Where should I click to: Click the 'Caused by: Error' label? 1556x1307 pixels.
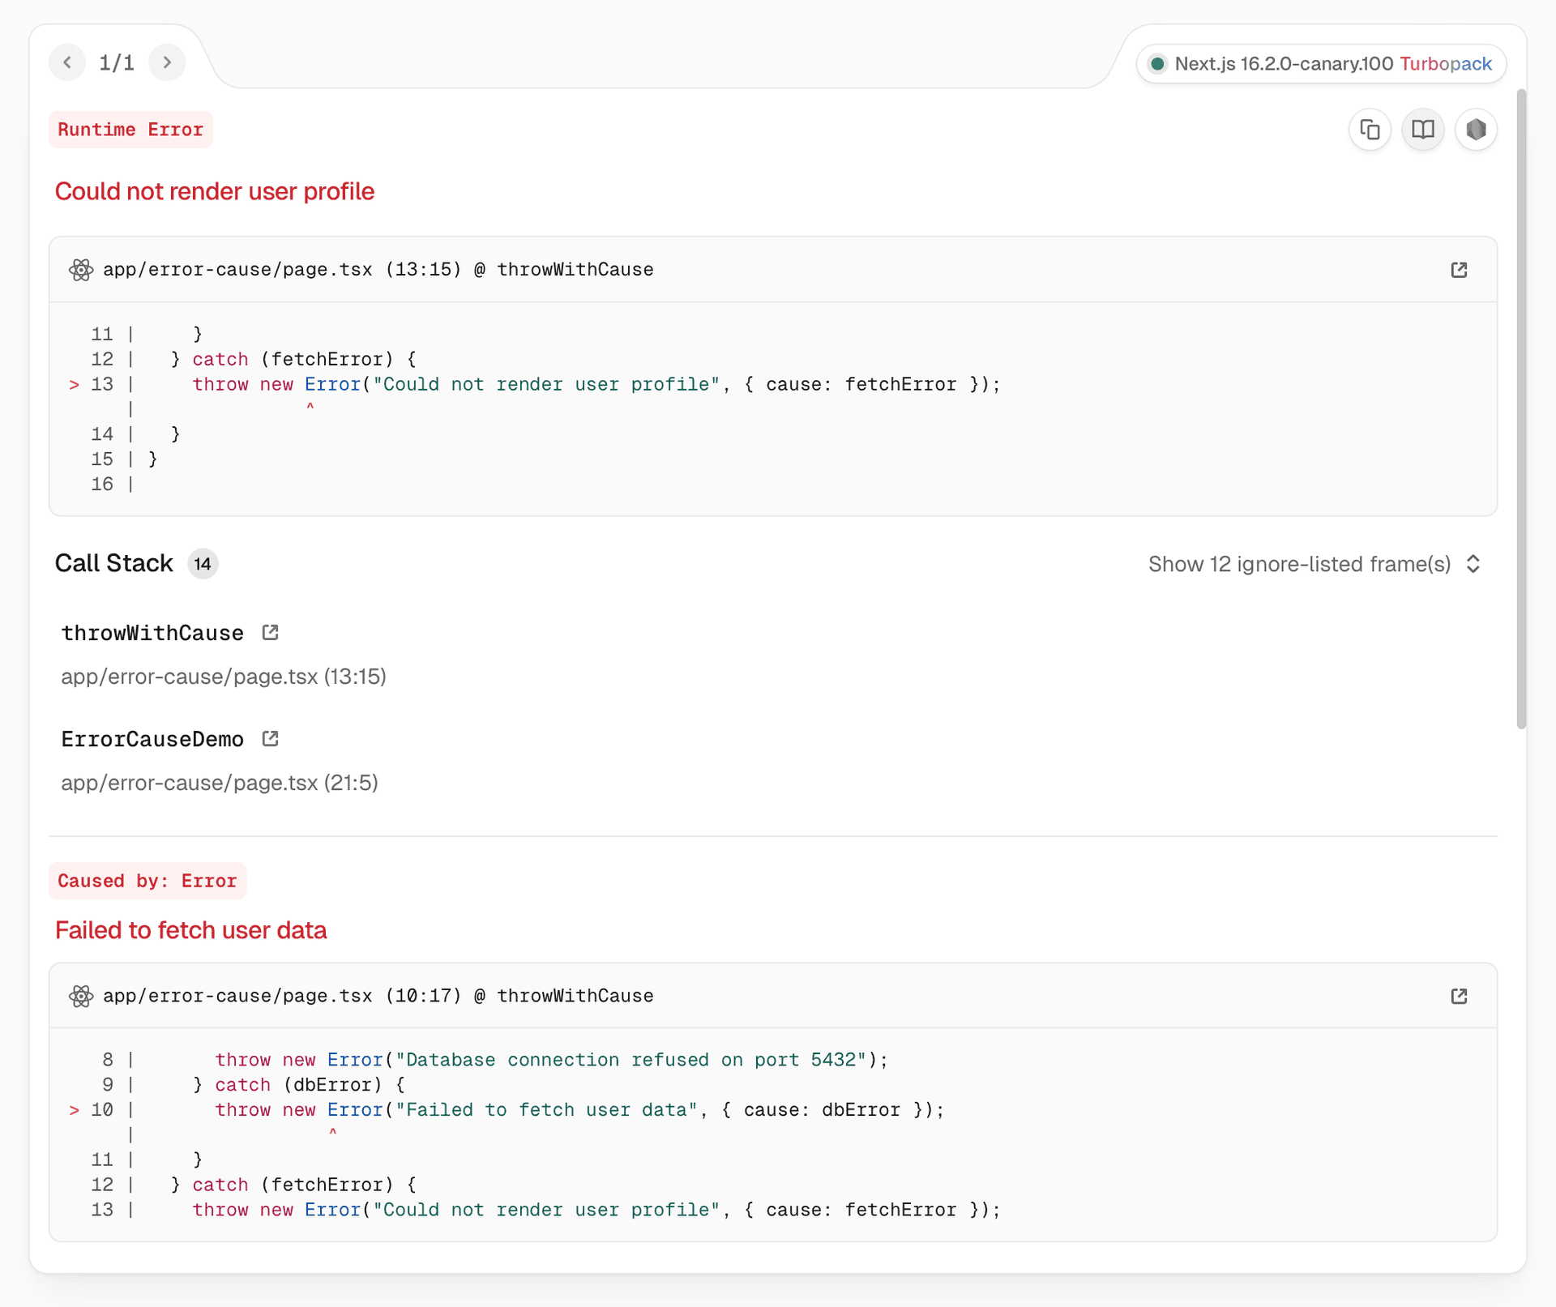[x=147, y=881]
